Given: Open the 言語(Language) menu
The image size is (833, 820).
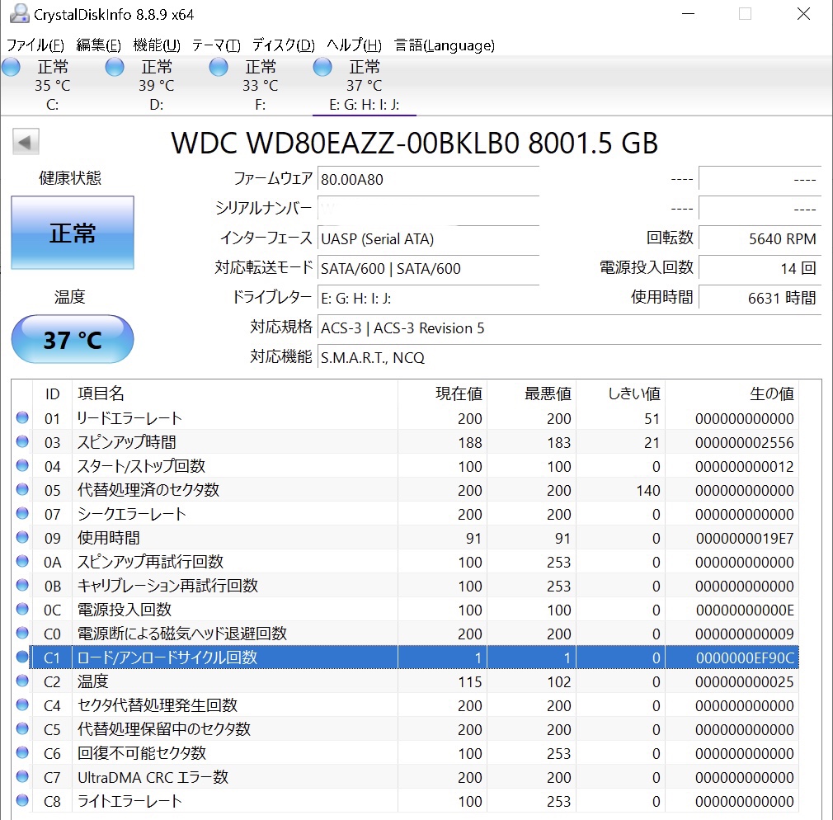Looking at the screenshot, I should click(444, 45).
